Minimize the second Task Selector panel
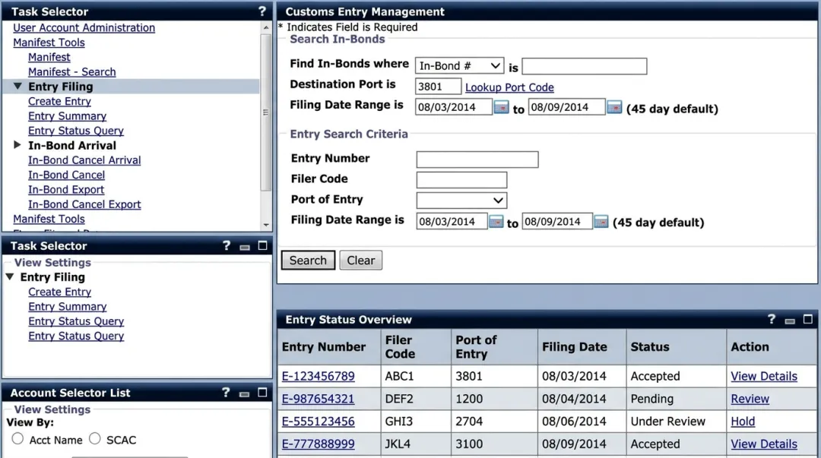821x458 pixels. tap(245, 247)
